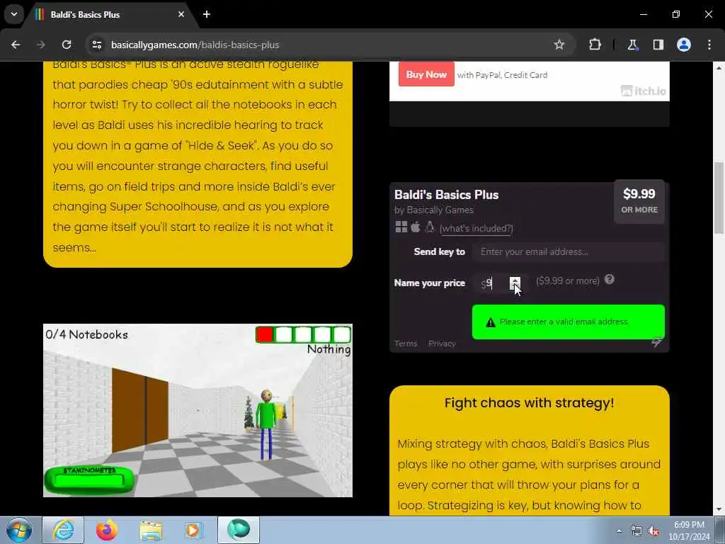This screenshot has height=544, width=725.
Task: Click the lightning bolt widget icon
Action: coord(656,343)
